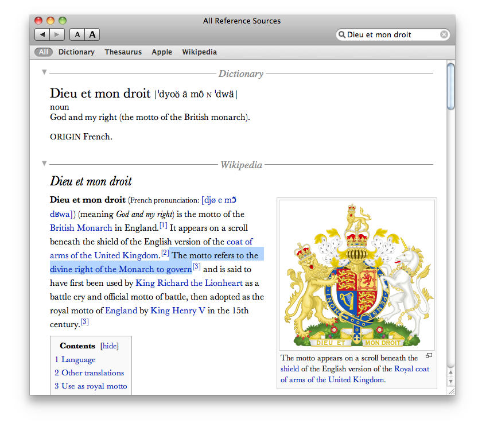Click the Dictionary headword 'Dieu et mon droit'
Viewport: 482px width, 423px height.
point(100,93)
